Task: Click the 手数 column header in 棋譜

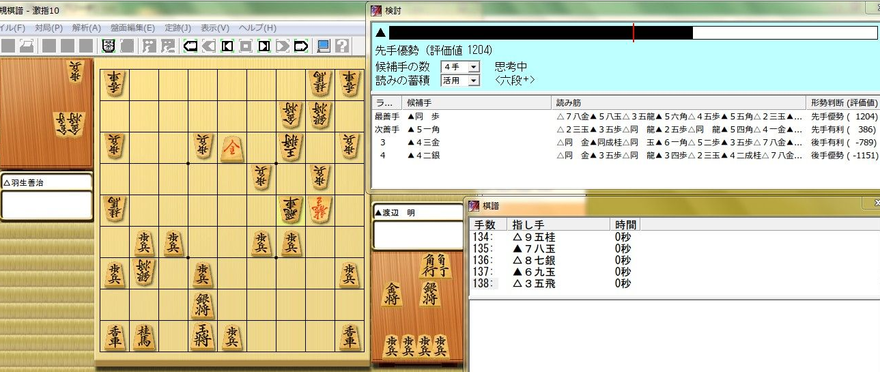Action: pyautogui.click(x=488, y=225)
